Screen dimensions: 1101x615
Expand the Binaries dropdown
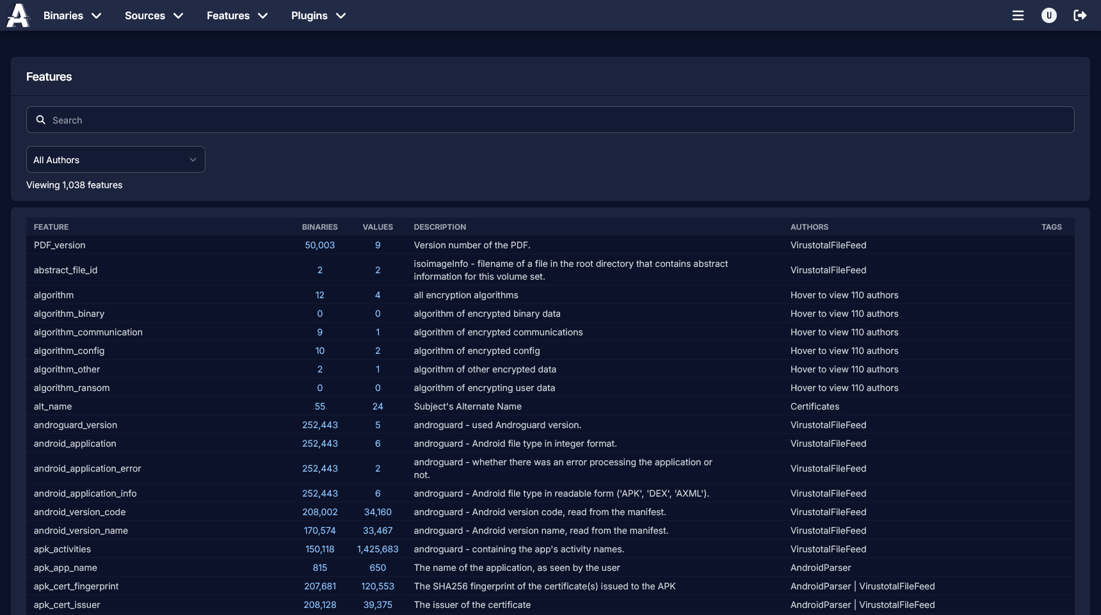tap(72, 15)
